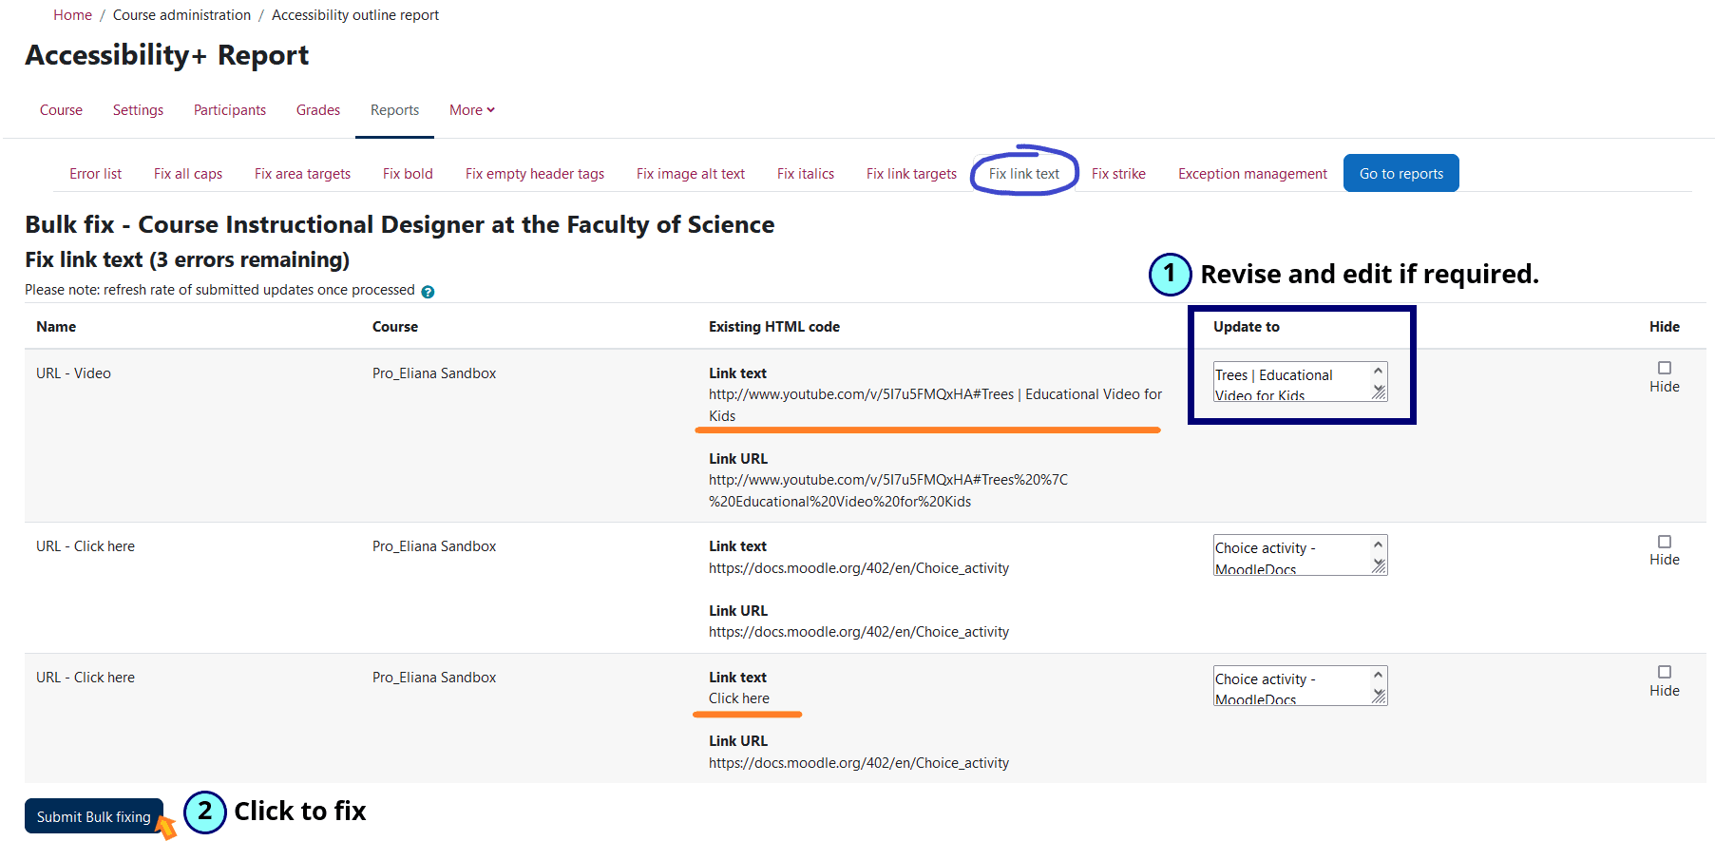Check Hide box for first Click here row
The image size is (1715, 841).
[x=1664, y=542]
